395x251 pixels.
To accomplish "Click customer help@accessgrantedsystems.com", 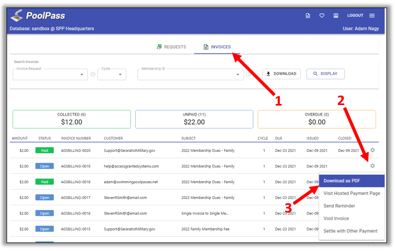I will (131, 166).
